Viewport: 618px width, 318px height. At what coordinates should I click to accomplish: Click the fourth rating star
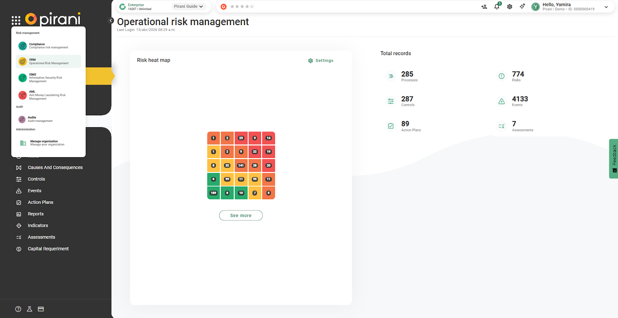click(x=247, y=7)
